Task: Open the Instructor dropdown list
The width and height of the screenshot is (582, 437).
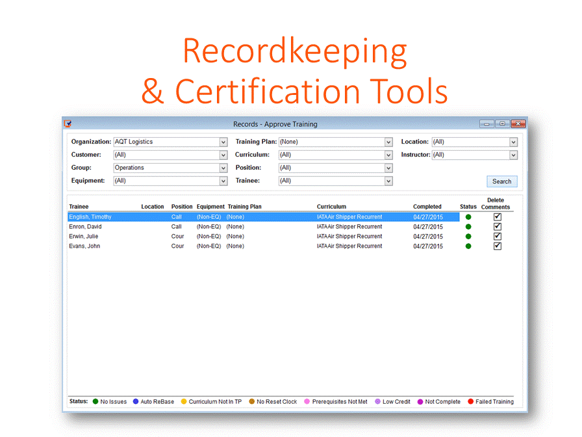Action: (513, 155)
